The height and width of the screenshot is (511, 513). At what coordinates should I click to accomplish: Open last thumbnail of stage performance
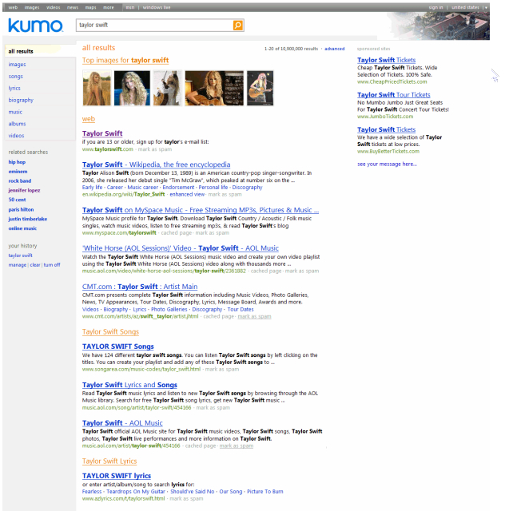click(x=260, y=88)
